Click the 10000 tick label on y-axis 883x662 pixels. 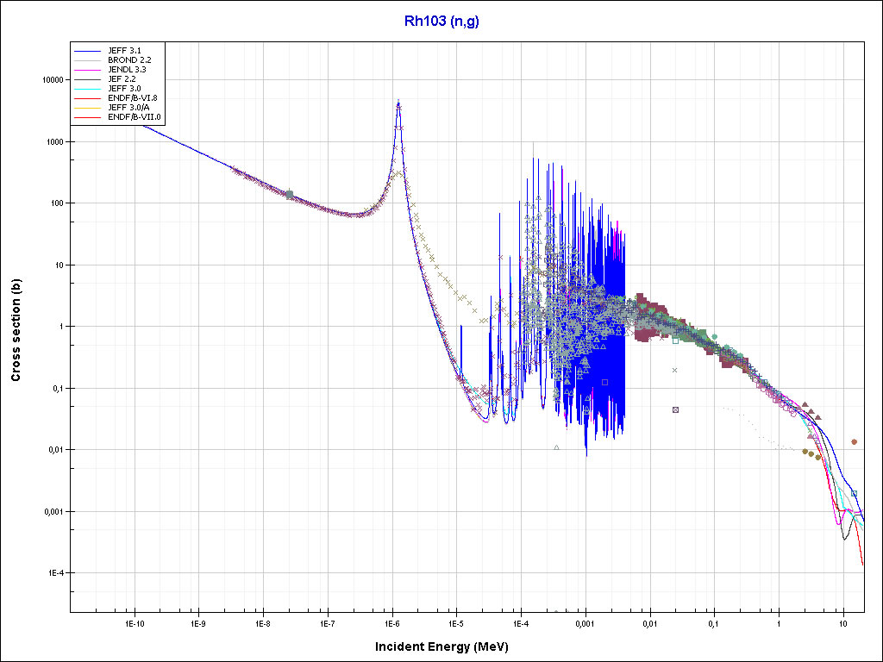pyautogui.click(x=51, y=79)
